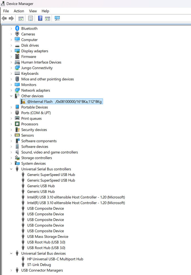Click the Bluetooth category icon
The width and height of the screenshot is (191, 275).
[x=17, y=28]
